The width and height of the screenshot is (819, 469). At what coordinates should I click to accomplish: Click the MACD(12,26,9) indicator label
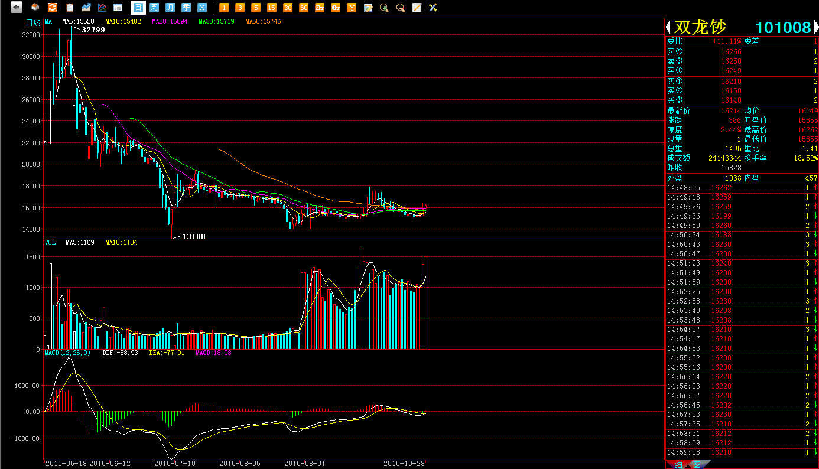click(x=67, y=353)
